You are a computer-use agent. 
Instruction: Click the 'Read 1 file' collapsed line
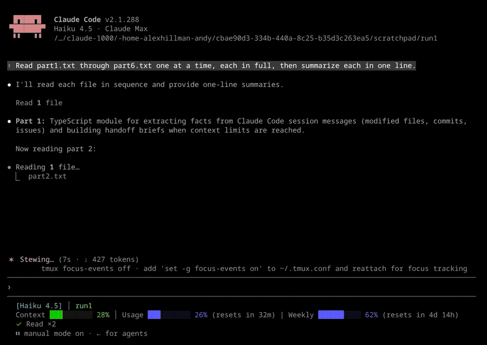coord(39,103)
